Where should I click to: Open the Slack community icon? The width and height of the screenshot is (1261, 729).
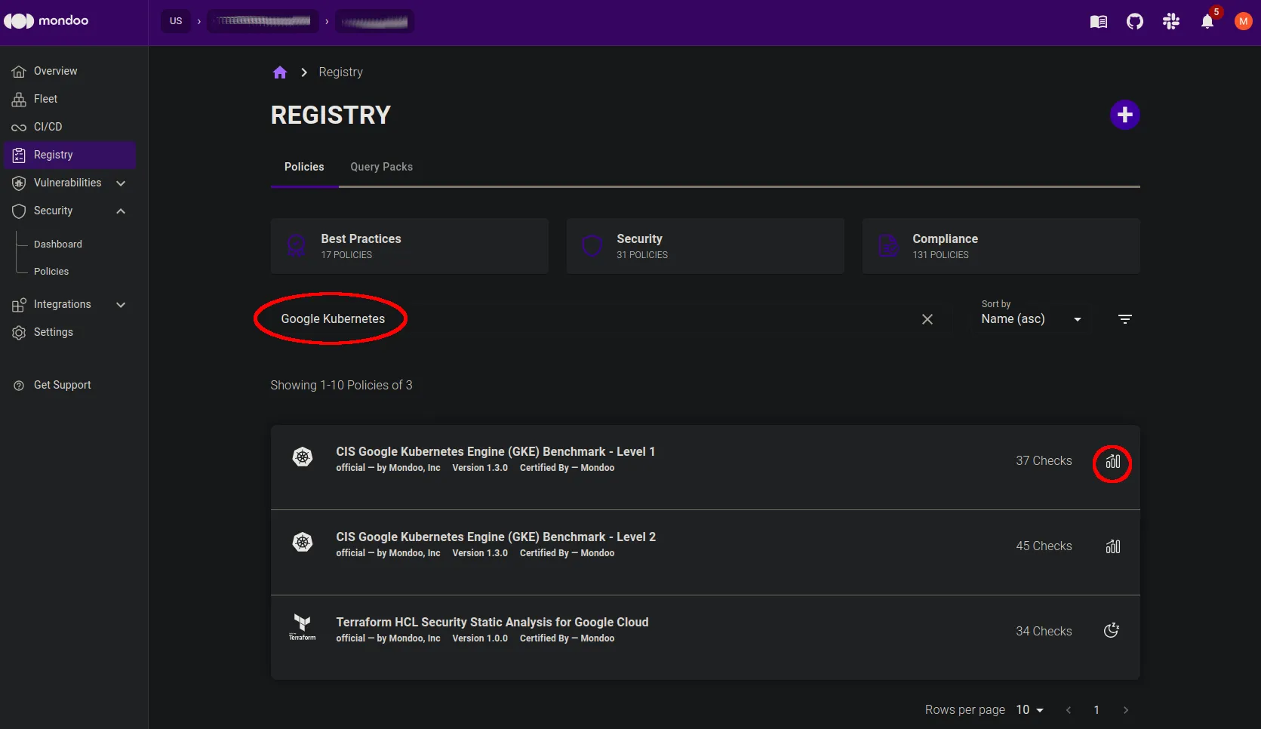(x=1170, y=22)
